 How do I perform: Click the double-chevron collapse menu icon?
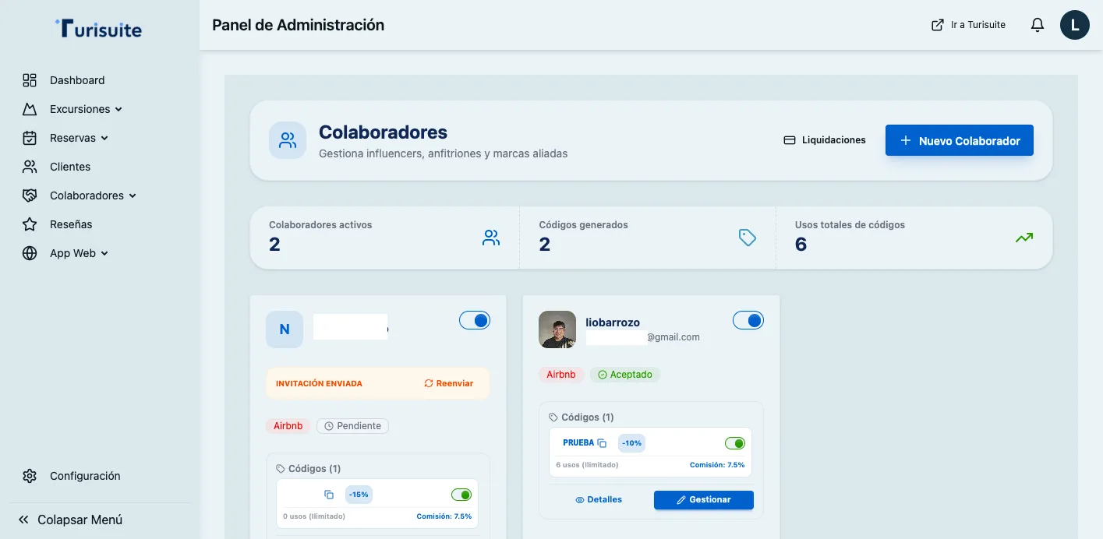(23, 520)
